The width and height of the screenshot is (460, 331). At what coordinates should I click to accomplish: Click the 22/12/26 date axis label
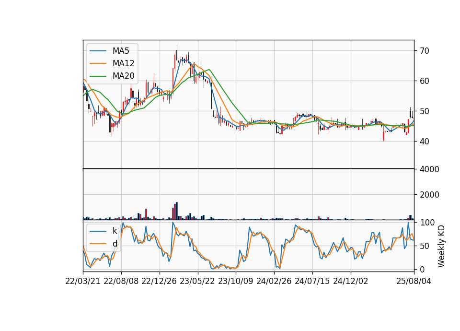pos(159,281)
